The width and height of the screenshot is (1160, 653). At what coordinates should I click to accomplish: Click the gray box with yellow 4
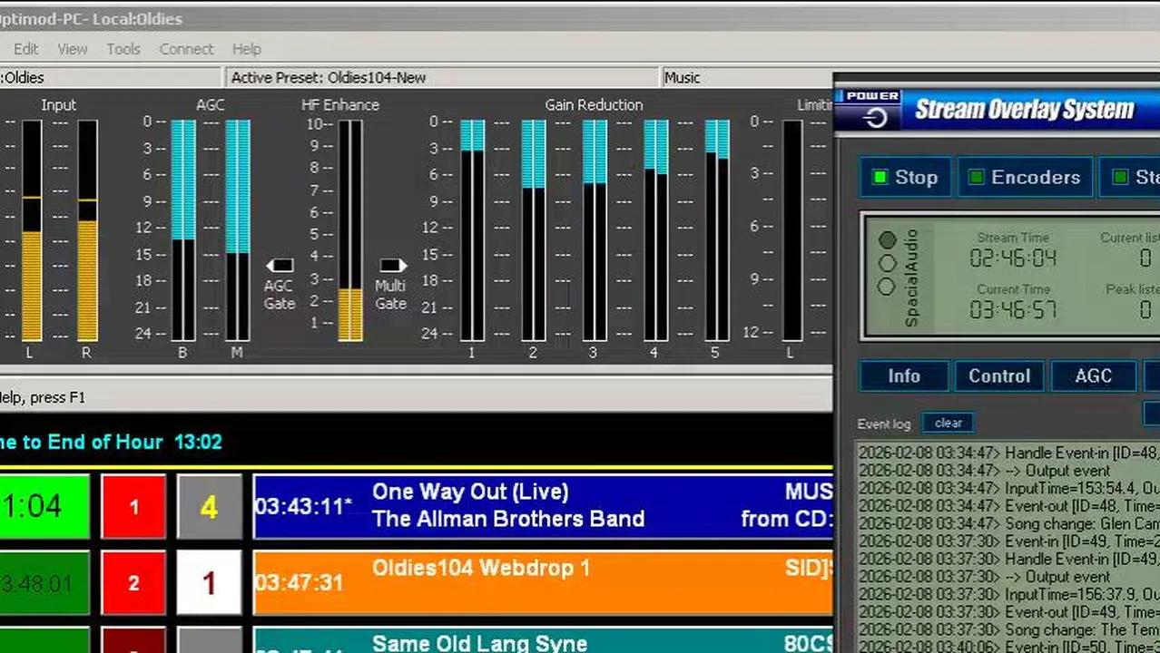pyautogui.click(x=209, y=506)
